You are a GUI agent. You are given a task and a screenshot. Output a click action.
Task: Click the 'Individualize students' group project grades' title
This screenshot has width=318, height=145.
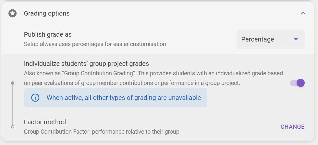click(86, 64)
